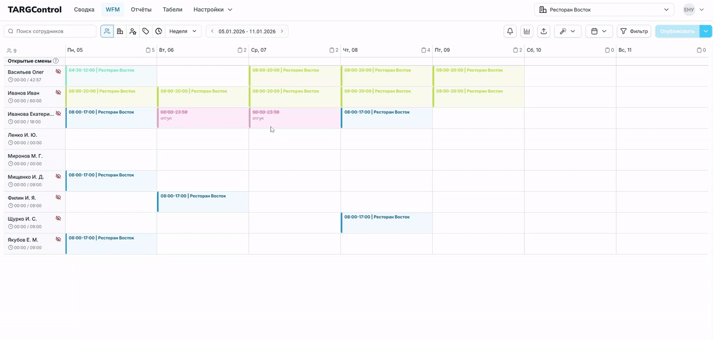Image resolution: width=713 pixels, height=340 pixels.
Task: Switch to the employees view icon
Action: pyautogui.click(x=107, y=31)
